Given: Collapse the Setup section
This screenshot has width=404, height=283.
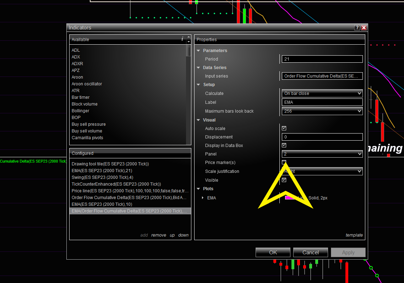Looking at the screenshot, I should (x=198, y=85).
